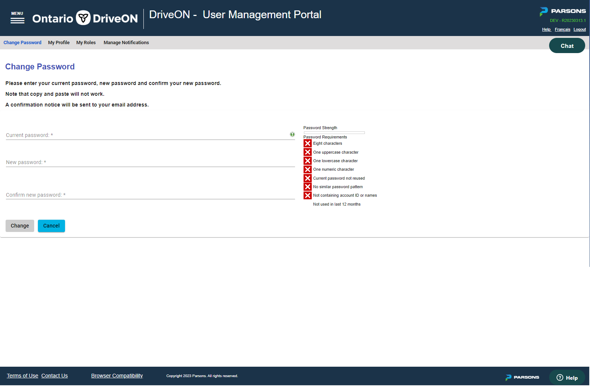590x386 pixels.
Task: Click the 'Not used in last 12 months' text
Action: coord(337,204)
